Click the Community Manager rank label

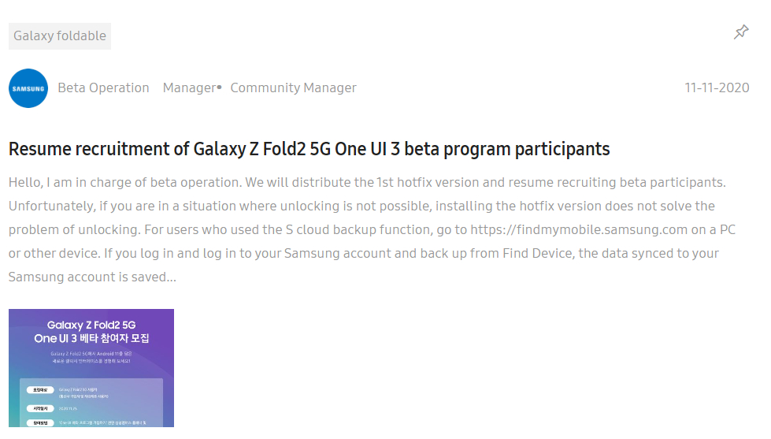click(x=293, y=87)
